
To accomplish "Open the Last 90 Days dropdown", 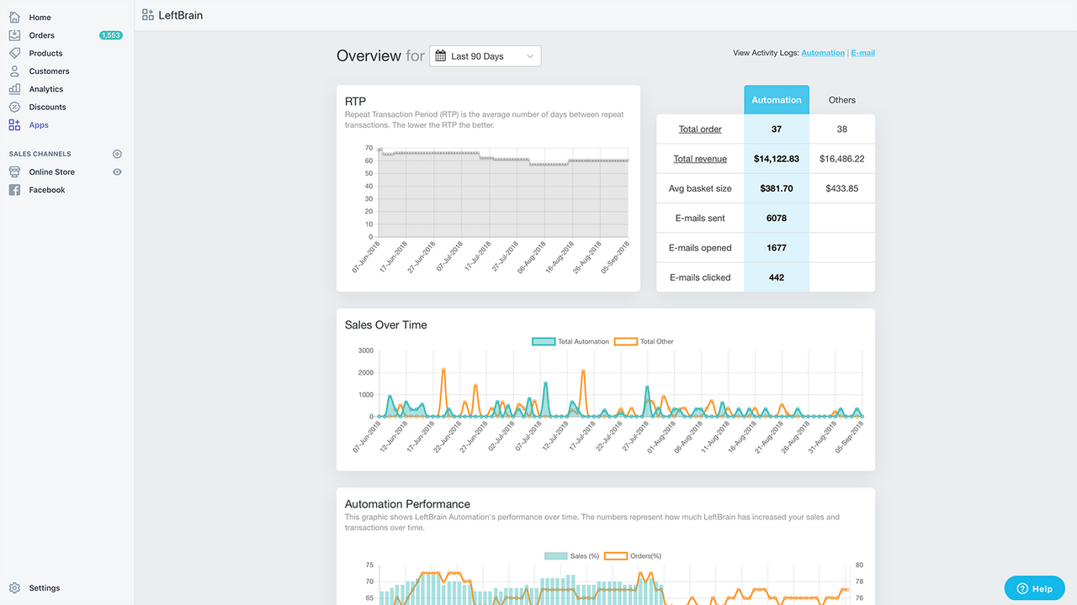I will (x=485, y=56).
